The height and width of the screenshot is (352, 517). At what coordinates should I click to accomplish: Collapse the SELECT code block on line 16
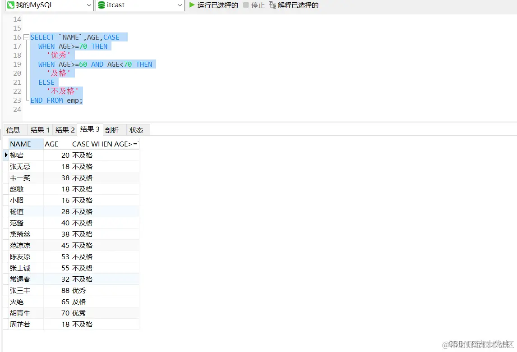[26, 37]
